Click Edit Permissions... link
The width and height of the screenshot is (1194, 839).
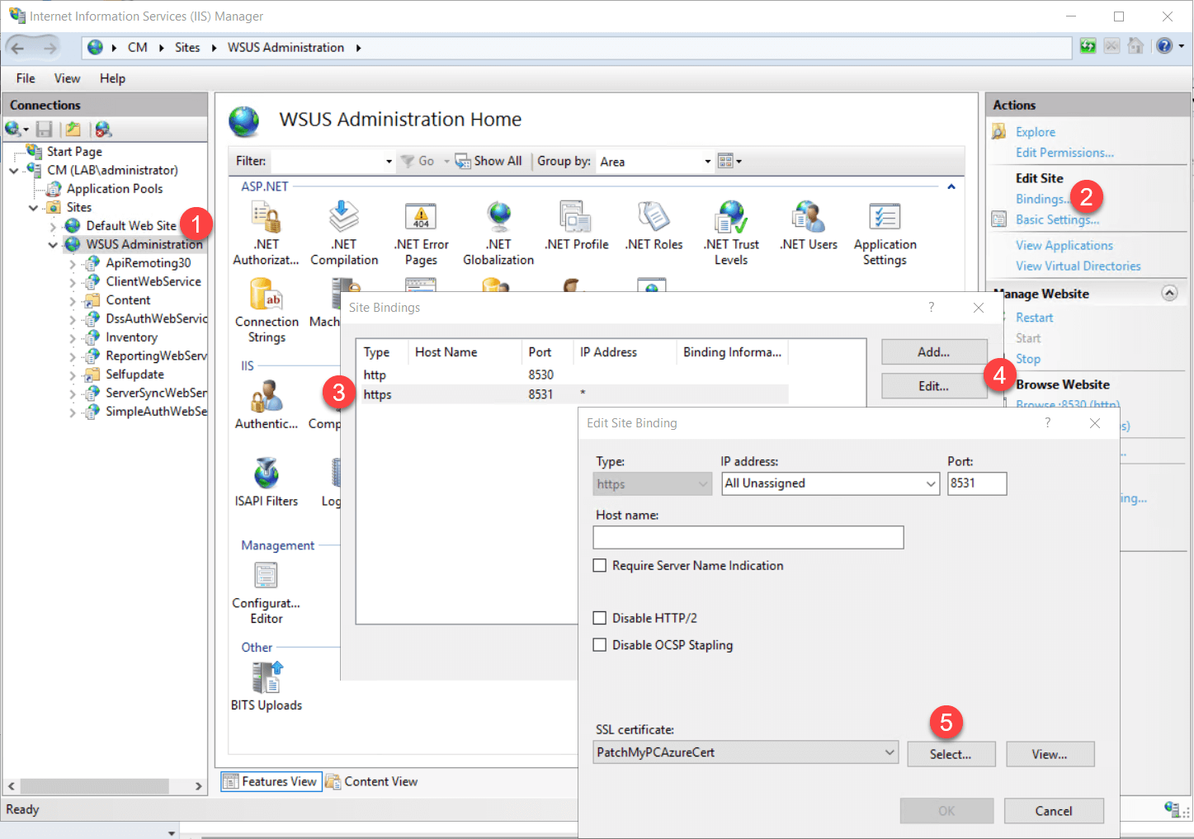tap(1064, 153)
